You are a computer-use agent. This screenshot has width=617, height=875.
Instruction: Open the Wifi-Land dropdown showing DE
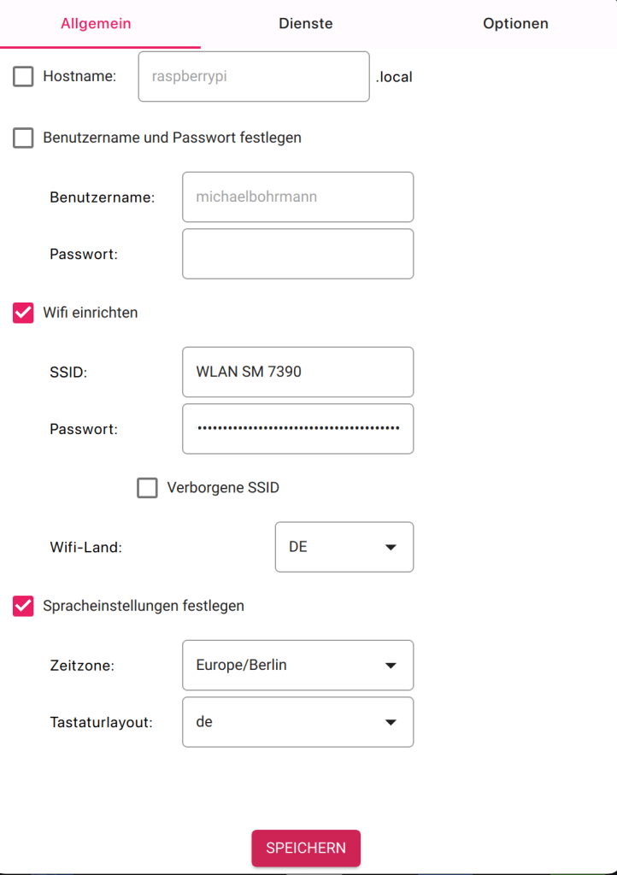click(x=344, y=547)
